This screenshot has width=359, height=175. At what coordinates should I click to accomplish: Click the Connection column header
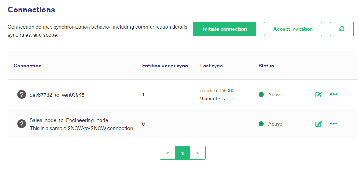(x=27, y=66)
